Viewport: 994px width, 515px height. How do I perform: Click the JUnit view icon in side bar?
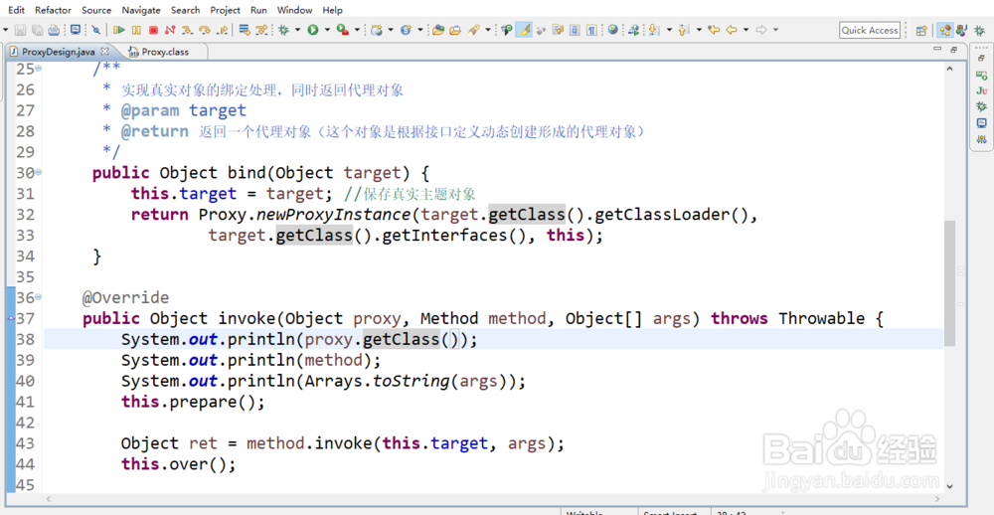(x=981, y=90)
